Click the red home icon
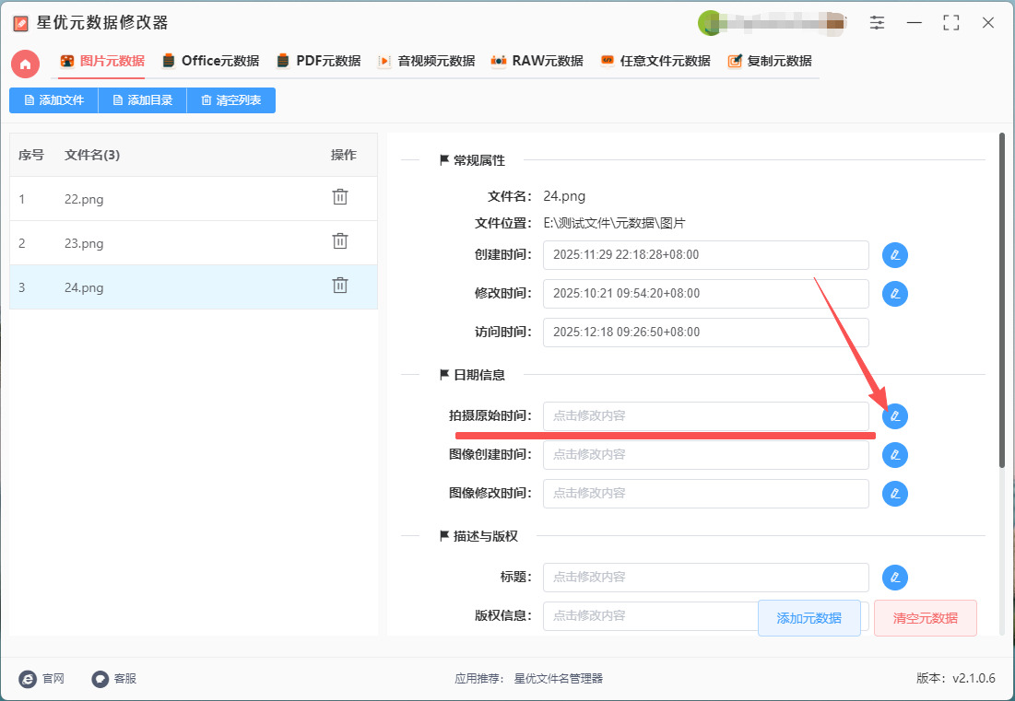The width and height of the screenshot is (1015, 701). click(x=25, y=64)
